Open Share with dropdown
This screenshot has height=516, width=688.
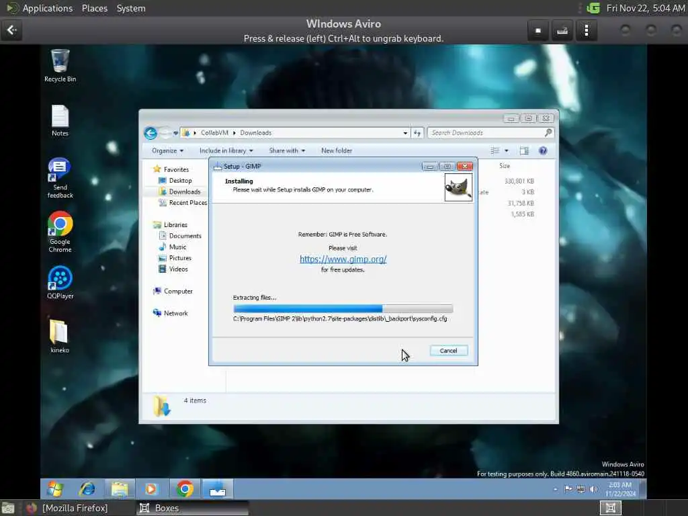tap(287, 150)
